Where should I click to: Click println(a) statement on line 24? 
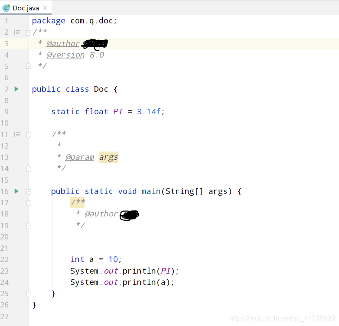[122, 282]
